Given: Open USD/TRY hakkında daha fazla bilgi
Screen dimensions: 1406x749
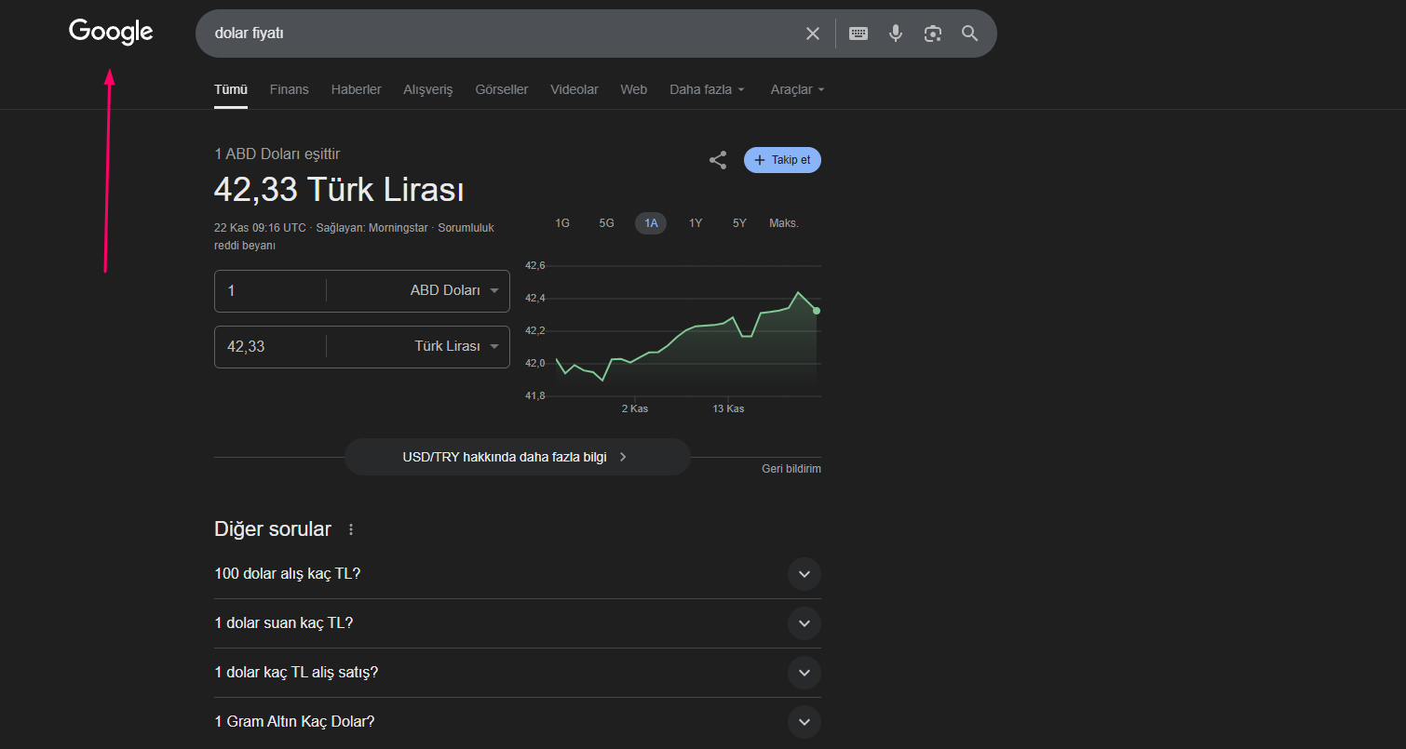Looking at the screenshot, I should (x=517, y=457).
